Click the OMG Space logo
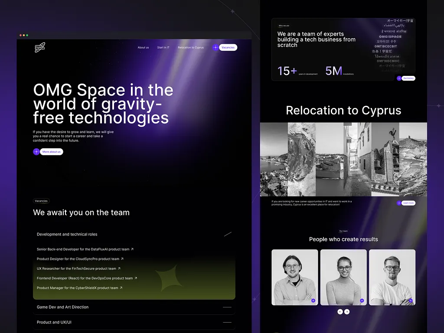The height and width of the screenshot is (333, 444). [40, 48]
